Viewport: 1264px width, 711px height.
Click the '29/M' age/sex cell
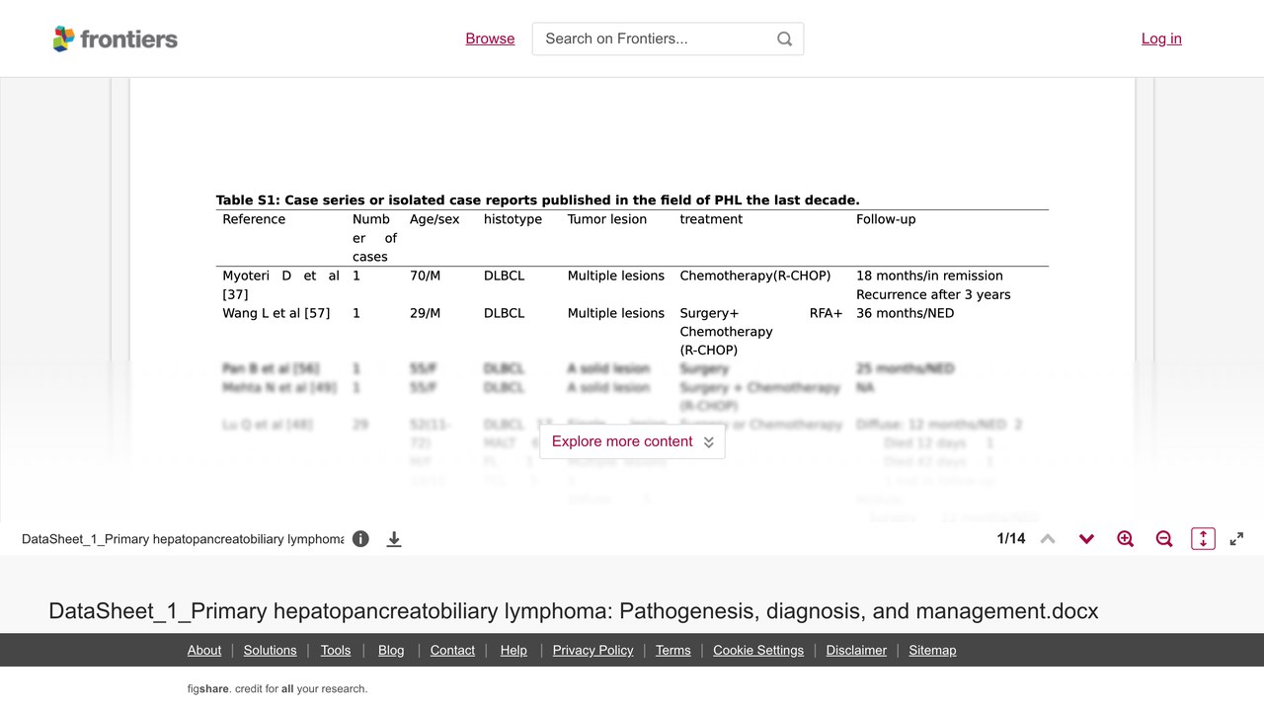(426, 313)
